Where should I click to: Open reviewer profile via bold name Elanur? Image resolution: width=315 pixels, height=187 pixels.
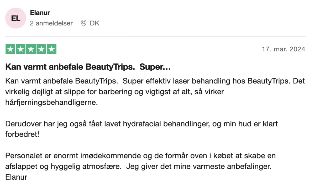click(x=40, y=13)
